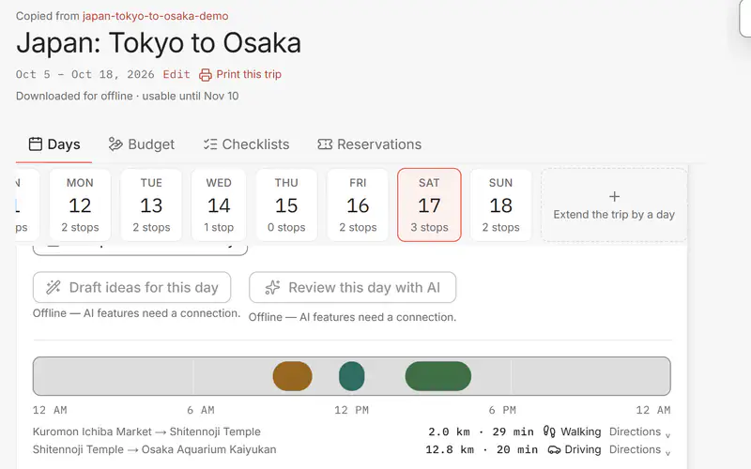Viewport: 751px width, 469px height.
Task: Click the magic wand icon
Action: click(x=54, y=287)
